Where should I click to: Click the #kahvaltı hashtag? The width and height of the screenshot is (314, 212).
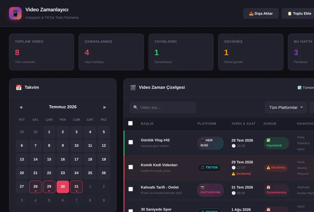[x=303, y=187]
